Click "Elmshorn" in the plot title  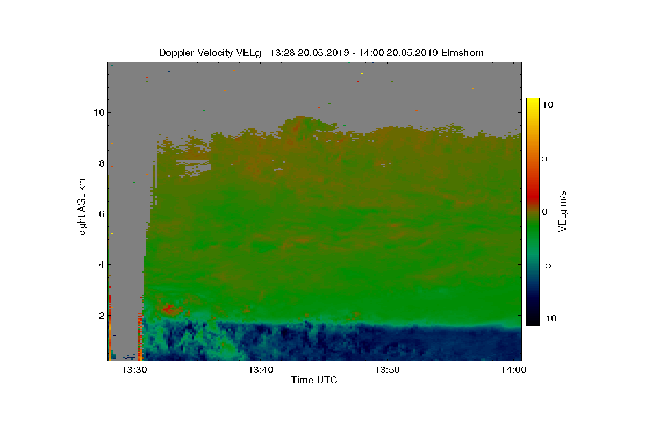pos(462,53)
